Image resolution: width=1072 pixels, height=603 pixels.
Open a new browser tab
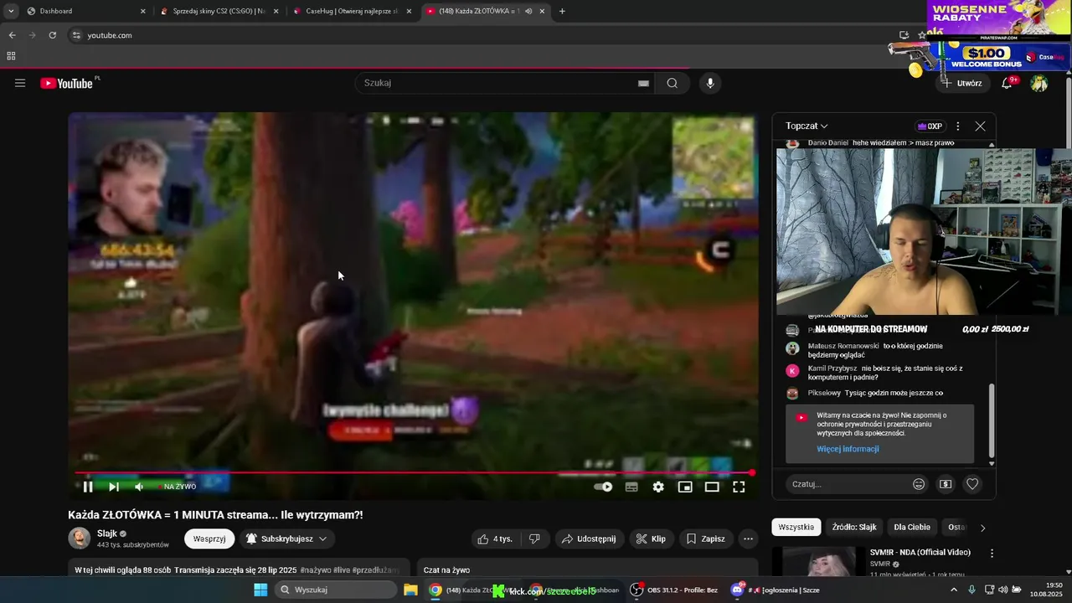[x=562, y=11]
